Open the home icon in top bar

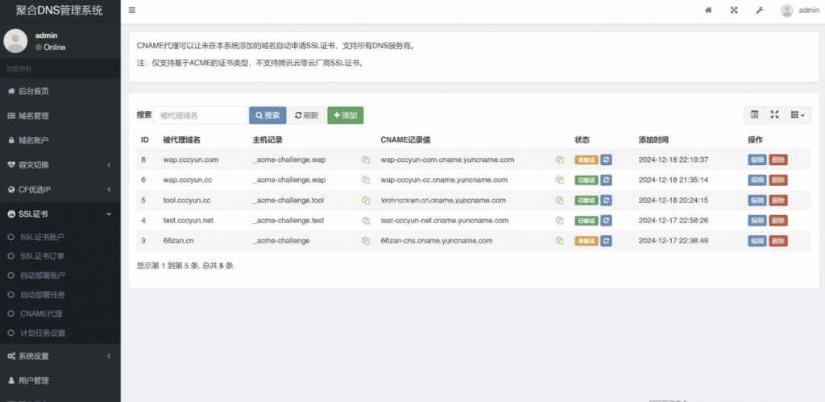coord(708,10)
